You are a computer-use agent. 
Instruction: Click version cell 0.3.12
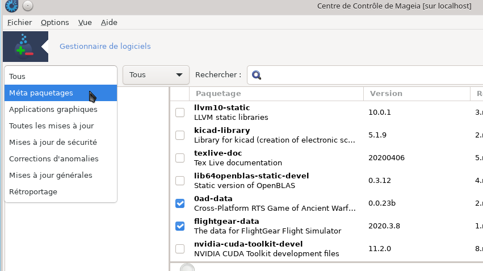(x=380, y=180)
